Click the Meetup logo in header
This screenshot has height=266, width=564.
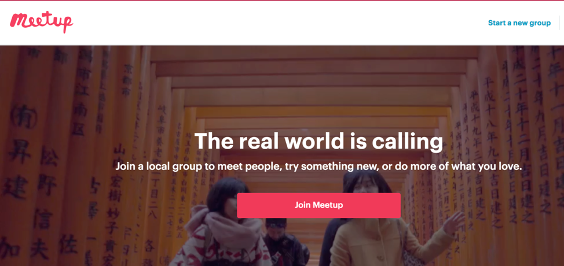(41, 23)
